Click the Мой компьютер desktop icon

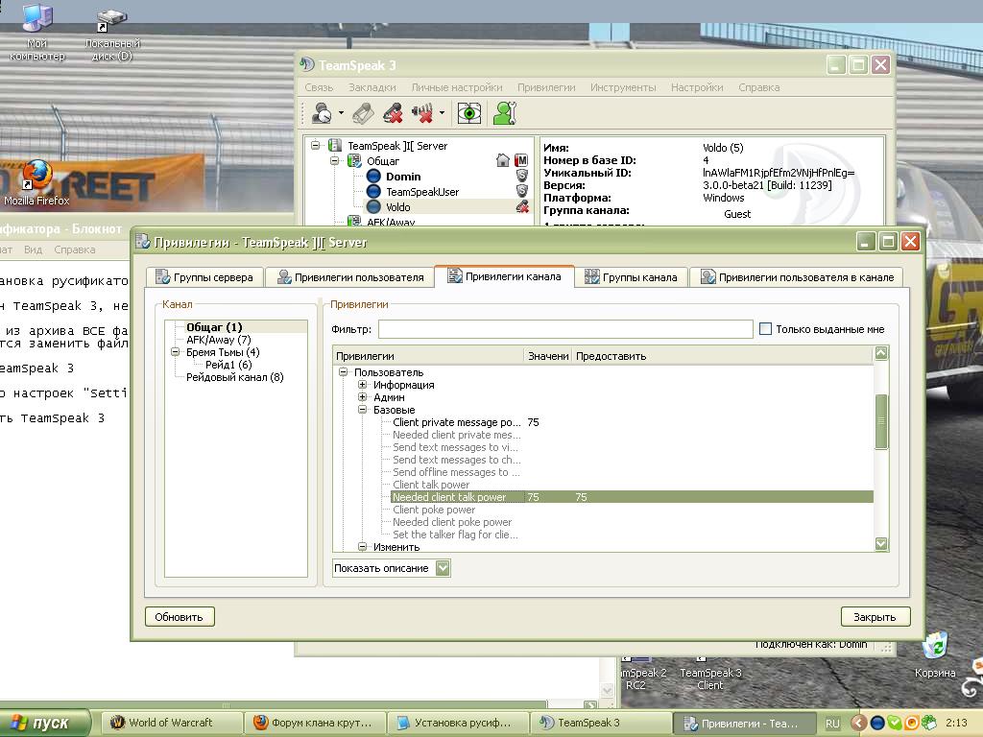[36, 21]
